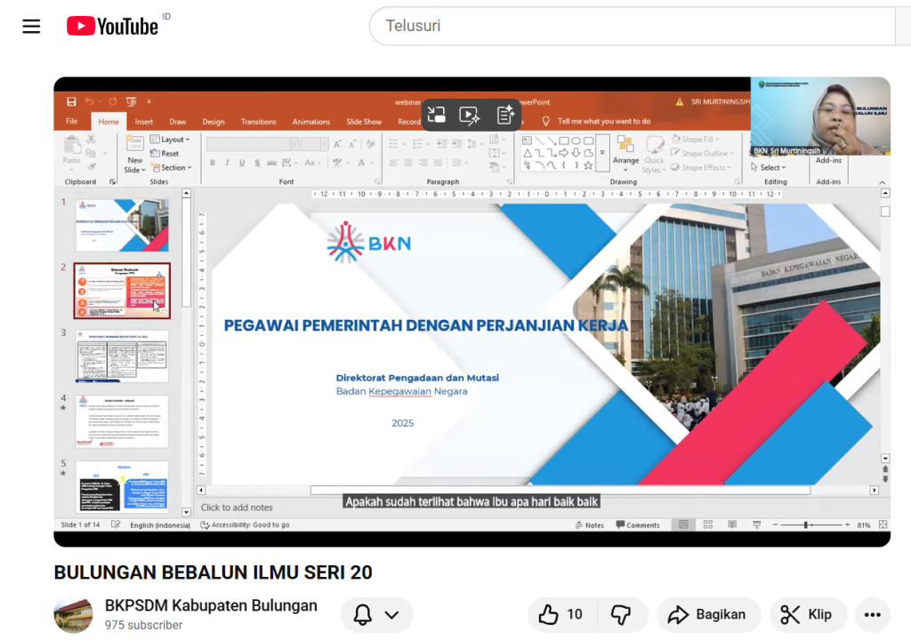Viewport: 911px width, 640px height.
Task: Dislike the video with thumbs-down button
Action: [x=621, y=614]
